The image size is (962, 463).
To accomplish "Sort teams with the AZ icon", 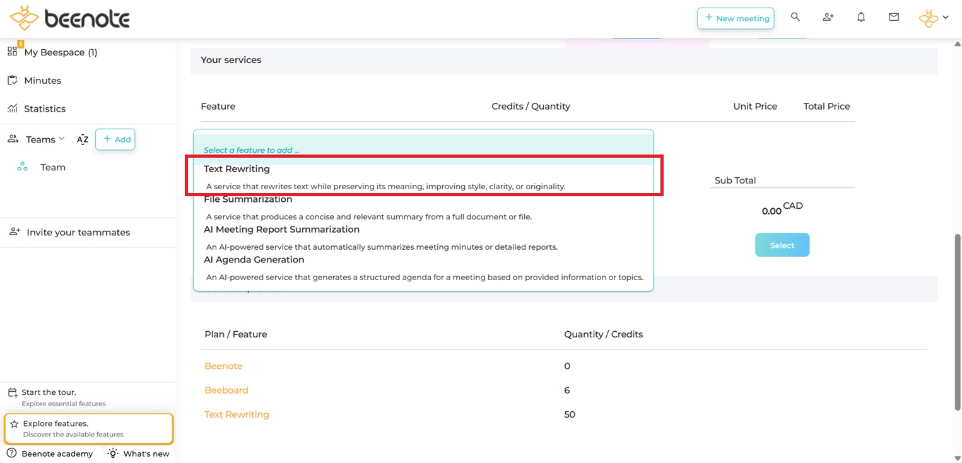I will (83, 139).
